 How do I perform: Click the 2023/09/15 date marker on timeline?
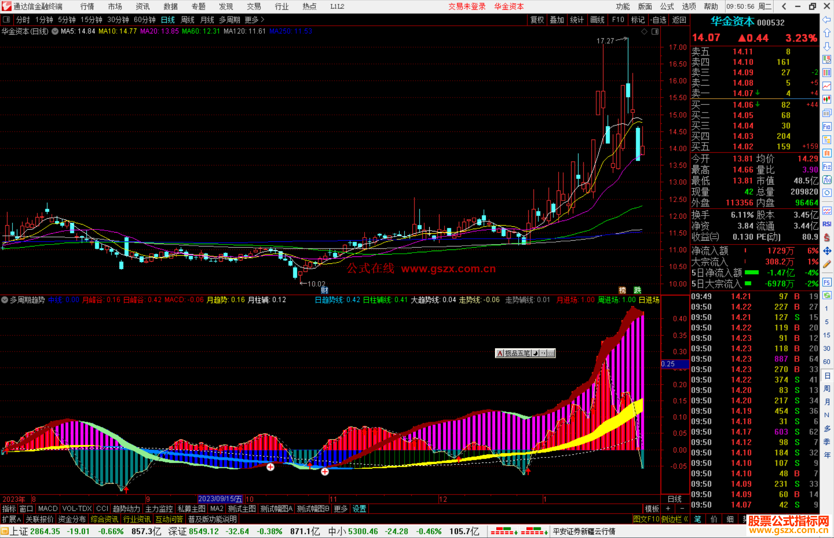pyautogui.click(x=220, y=499)
